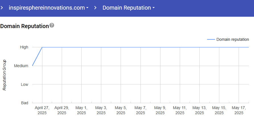Pick the May 5, 2025 date label
Viewport: 254px width, 119px height.
[121, 110]
